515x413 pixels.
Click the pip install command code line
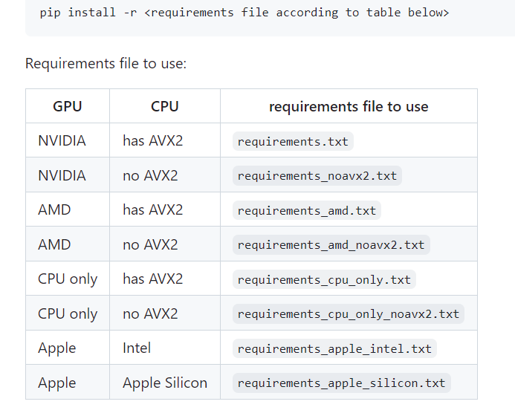(x=244, y=13)
